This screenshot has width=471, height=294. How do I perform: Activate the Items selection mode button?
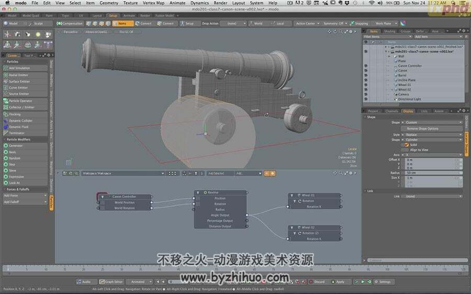point(122,23)
